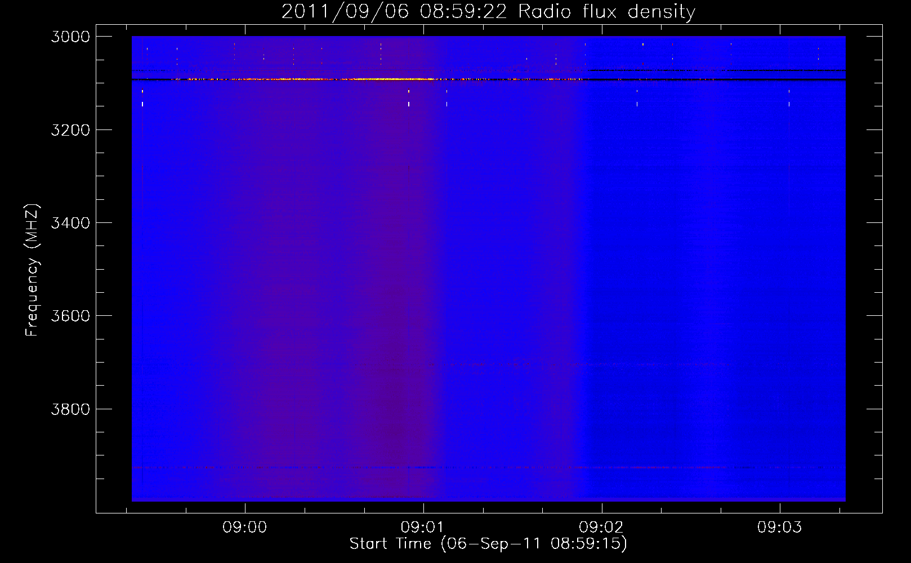Viewport: 911px width, 563px height.
Task: Click the 3800 frequency tick label
Action: 70,409
